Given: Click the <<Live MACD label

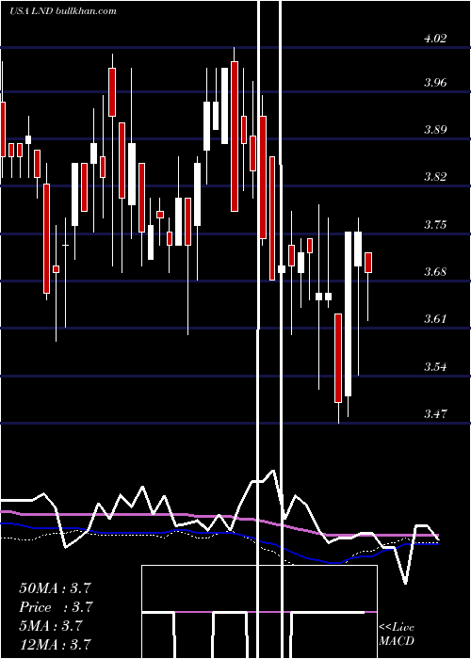Looking at the screenshot, I should click(x=397, y=635).
